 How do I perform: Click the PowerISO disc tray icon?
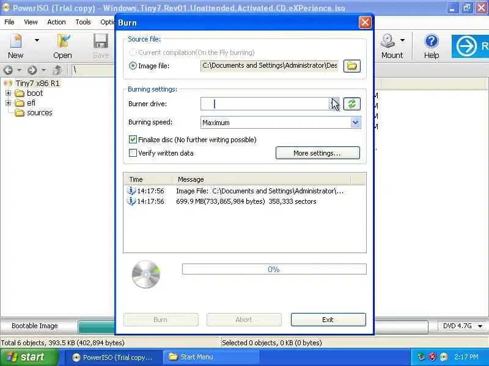point(444,357)
